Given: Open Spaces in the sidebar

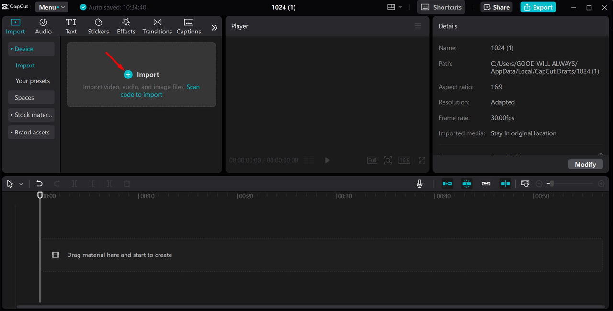Looking at the screenshot, I should (x=31, y=98).
